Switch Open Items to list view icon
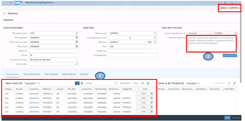 coord(77,83)
